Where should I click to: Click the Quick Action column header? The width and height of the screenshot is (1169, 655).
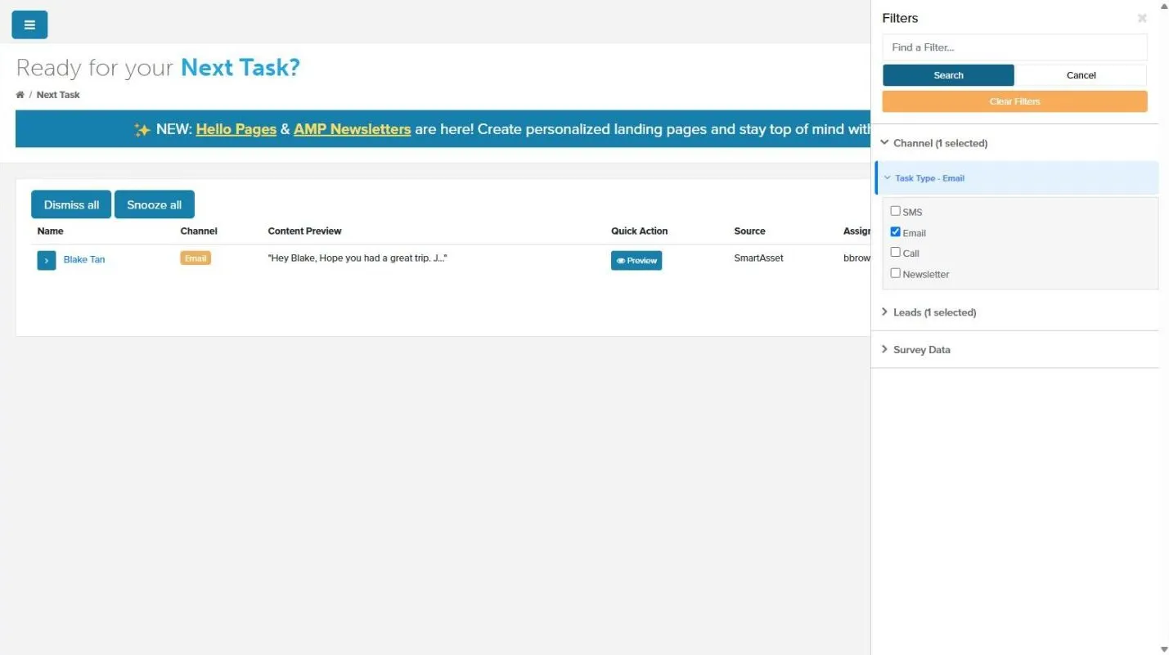pos(639,231)
